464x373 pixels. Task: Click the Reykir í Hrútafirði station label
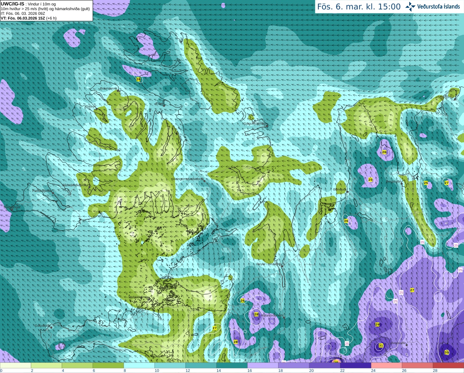point(269,264)
